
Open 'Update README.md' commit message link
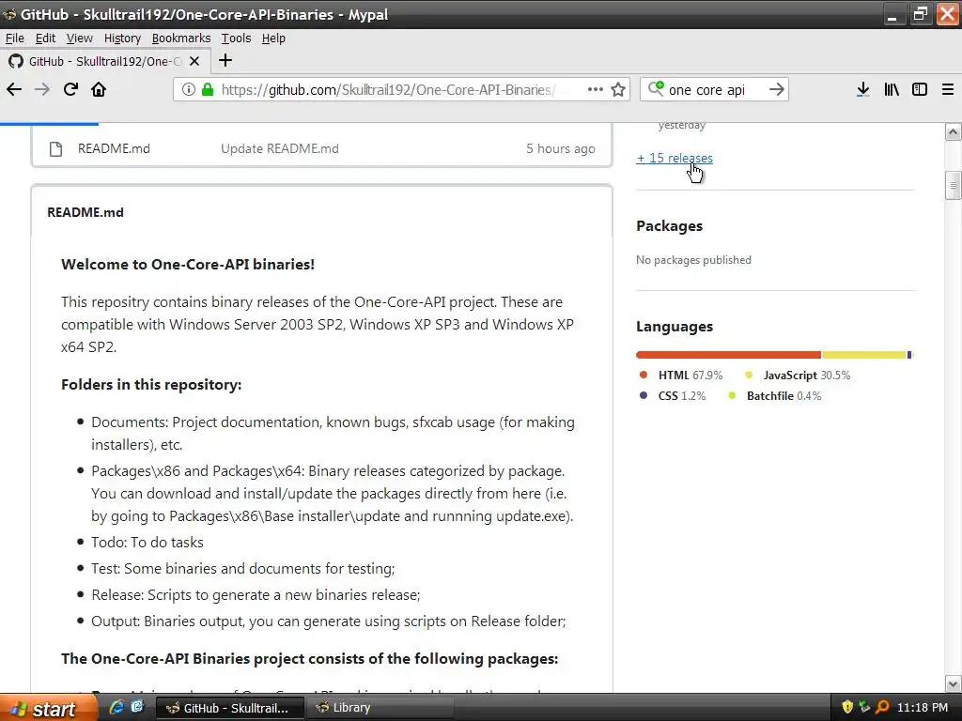point(280,149)
